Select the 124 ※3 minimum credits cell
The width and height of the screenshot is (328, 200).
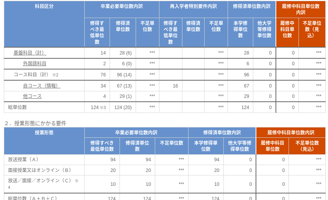(98, 107)
